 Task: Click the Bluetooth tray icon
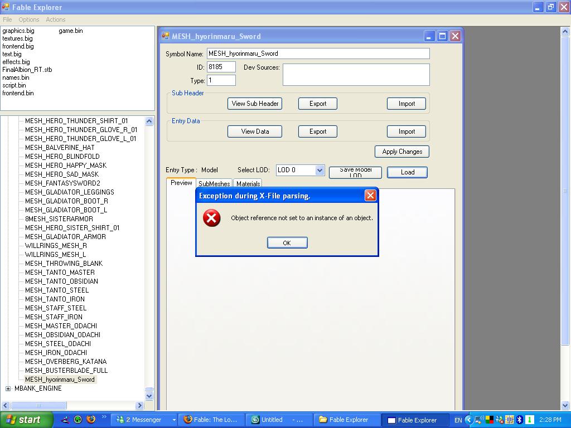[519, 420]
